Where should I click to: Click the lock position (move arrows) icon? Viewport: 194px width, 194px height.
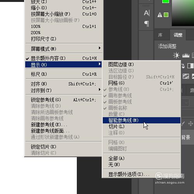(191, 124)
